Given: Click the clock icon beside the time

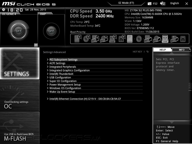Looking at the screenshot, I should click(x=4, y=10).
